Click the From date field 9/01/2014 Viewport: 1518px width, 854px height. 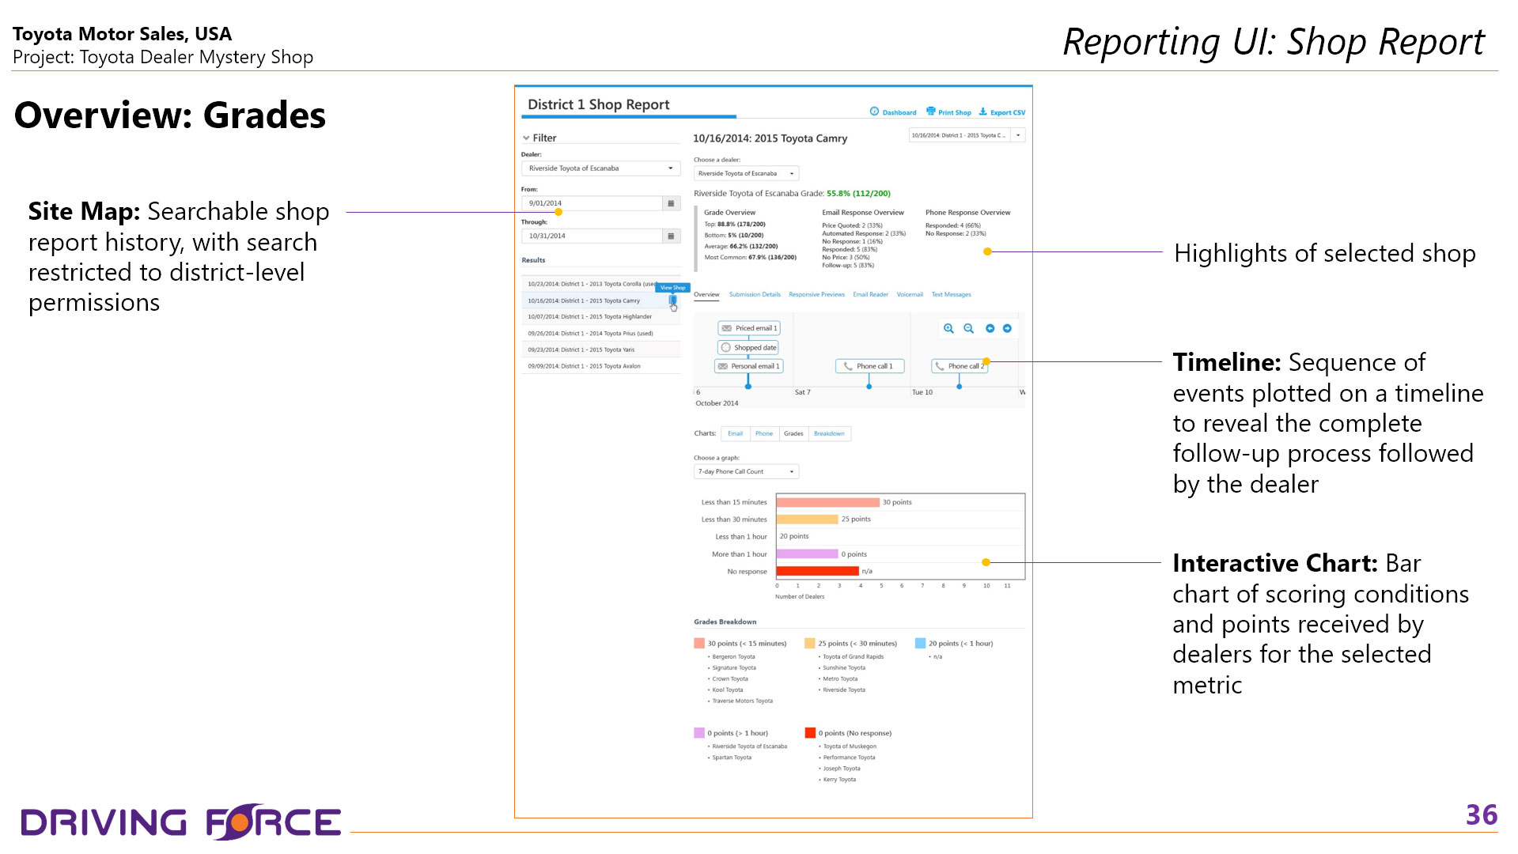click(592, 203)
